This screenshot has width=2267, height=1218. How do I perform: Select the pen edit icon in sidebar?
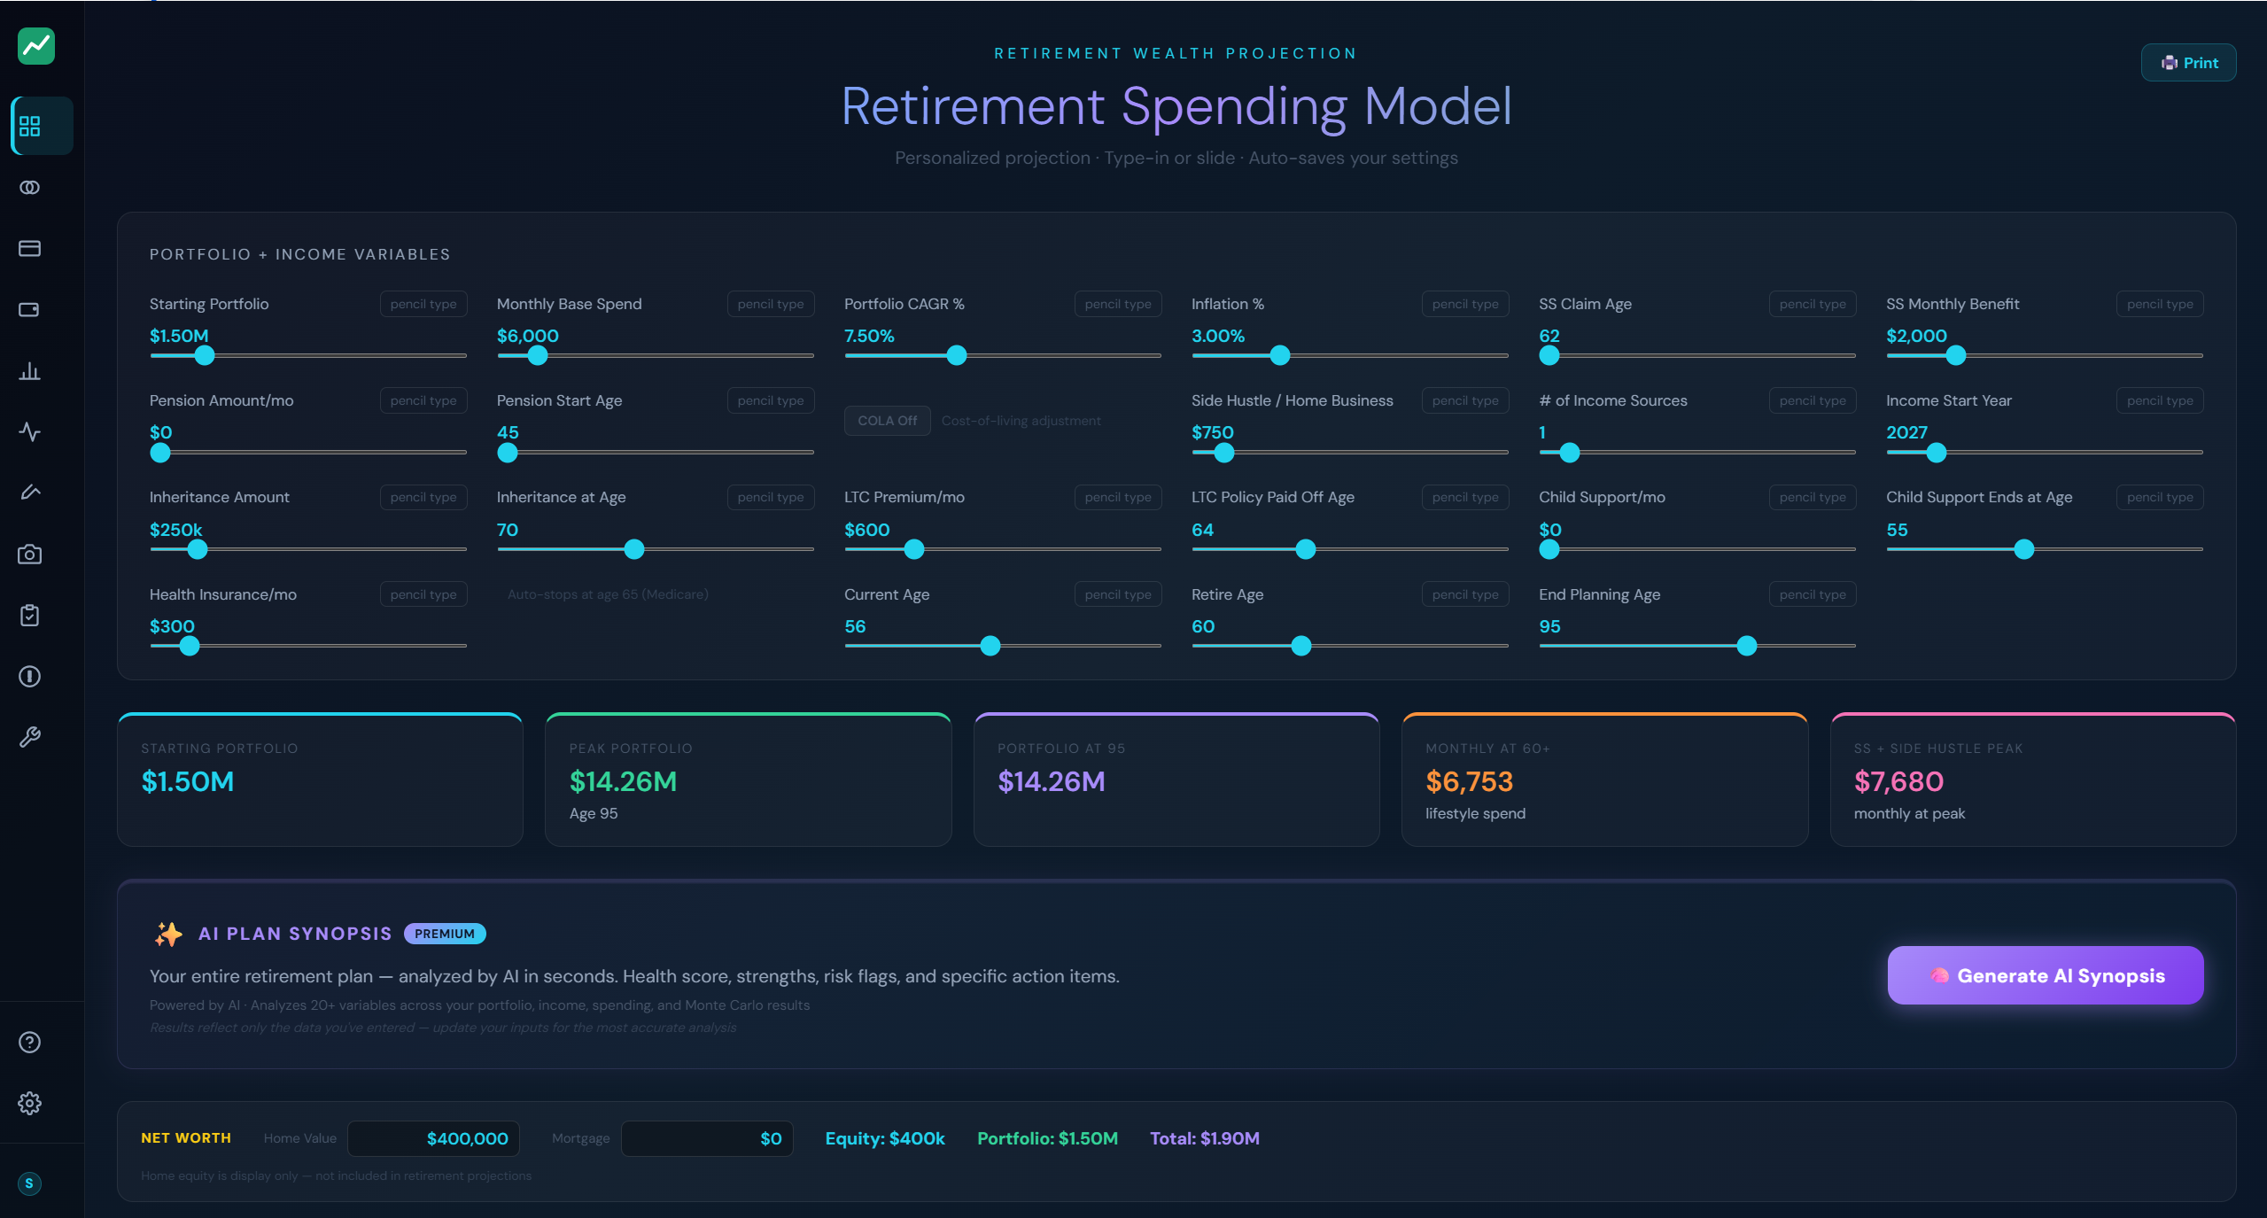coord(29,493)
